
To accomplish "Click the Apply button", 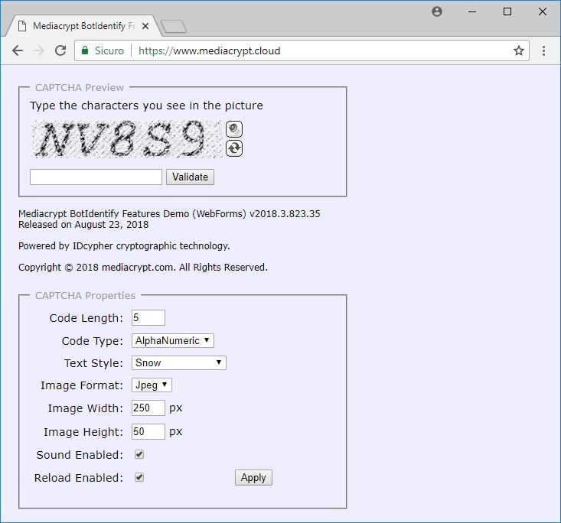I will click(253, 478).
